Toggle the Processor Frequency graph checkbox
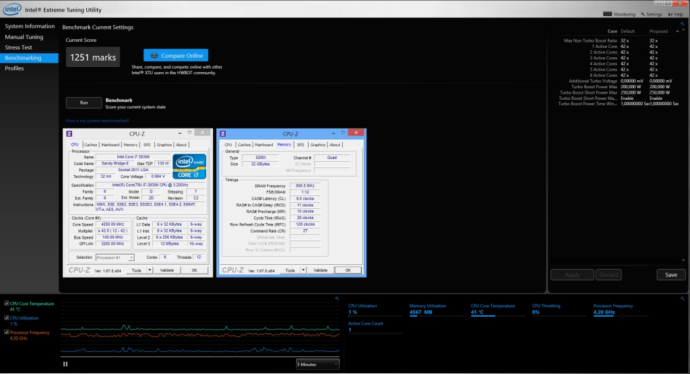This screenshot has height=374, width=690. click(7, 332)
